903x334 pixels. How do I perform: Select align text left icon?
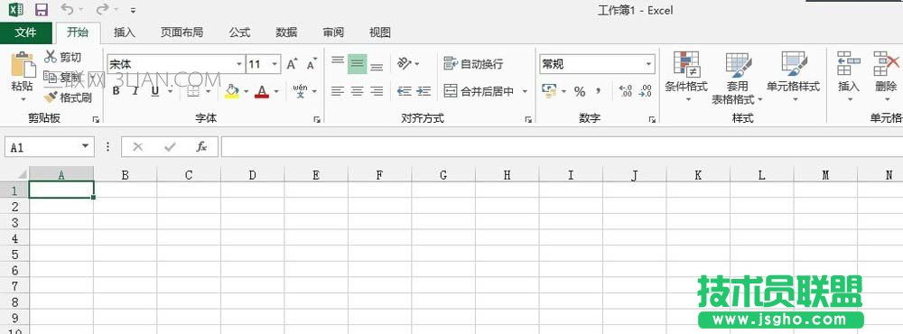click(338, 91)
